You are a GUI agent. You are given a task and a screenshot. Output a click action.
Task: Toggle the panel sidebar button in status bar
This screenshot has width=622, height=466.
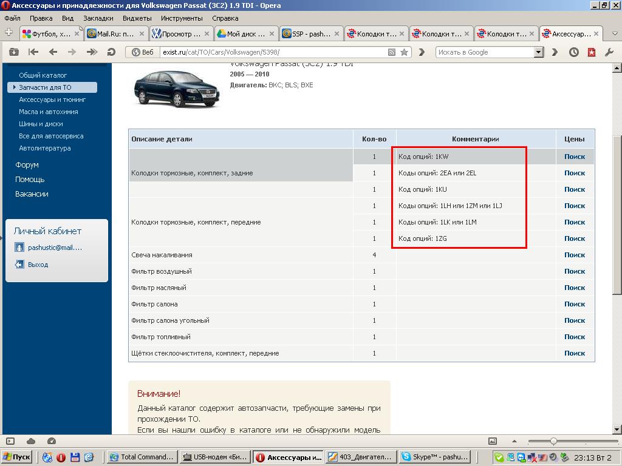coord(10,441)
